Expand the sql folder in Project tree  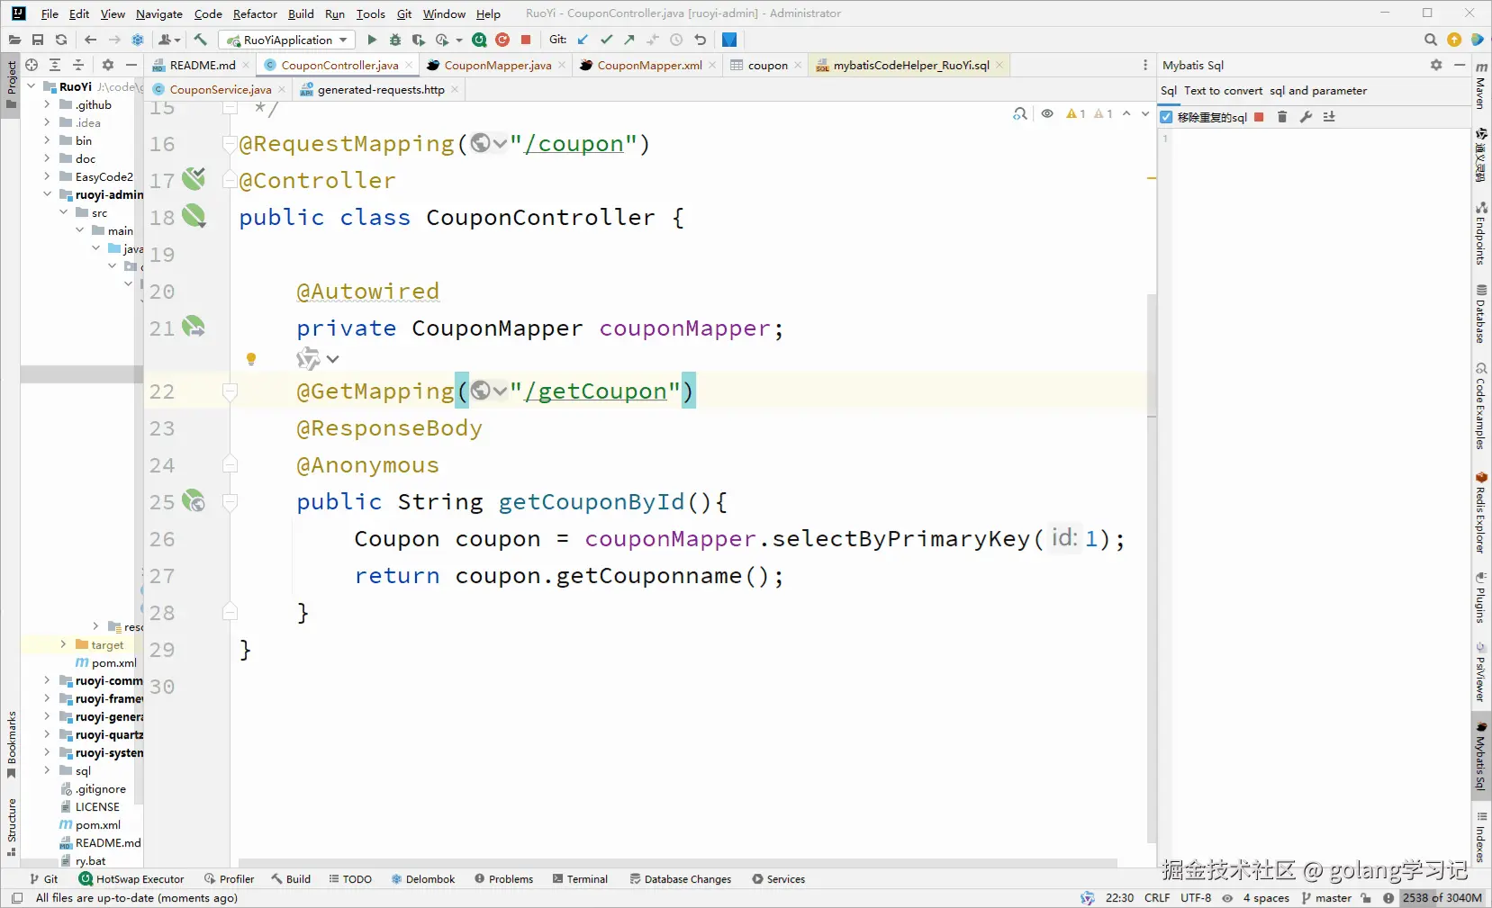47,770
